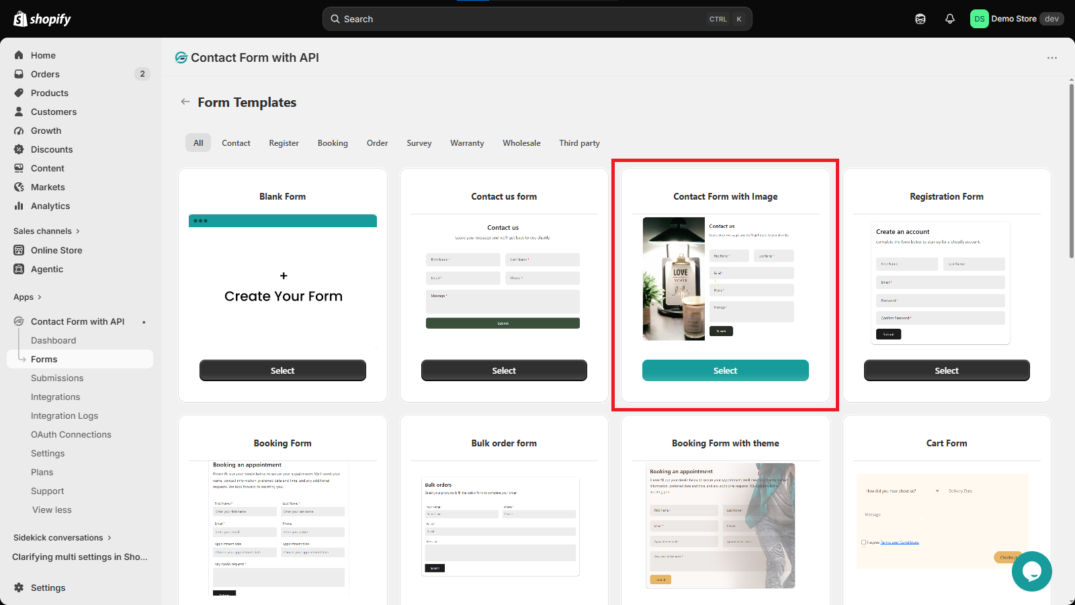Open the notifications bell
The height and width of the screenshot is (605, 1075).
[950, 19]
